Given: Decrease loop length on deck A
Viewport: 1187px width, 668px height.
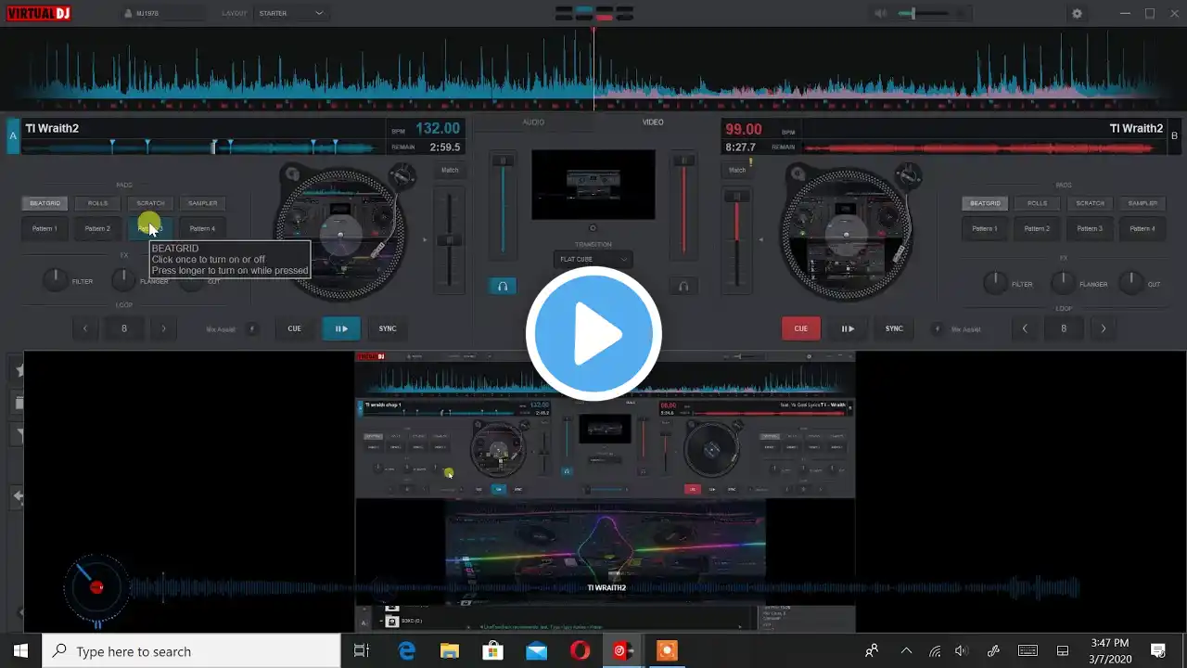Looking at the screenshot, I should [x=85, y=328].
